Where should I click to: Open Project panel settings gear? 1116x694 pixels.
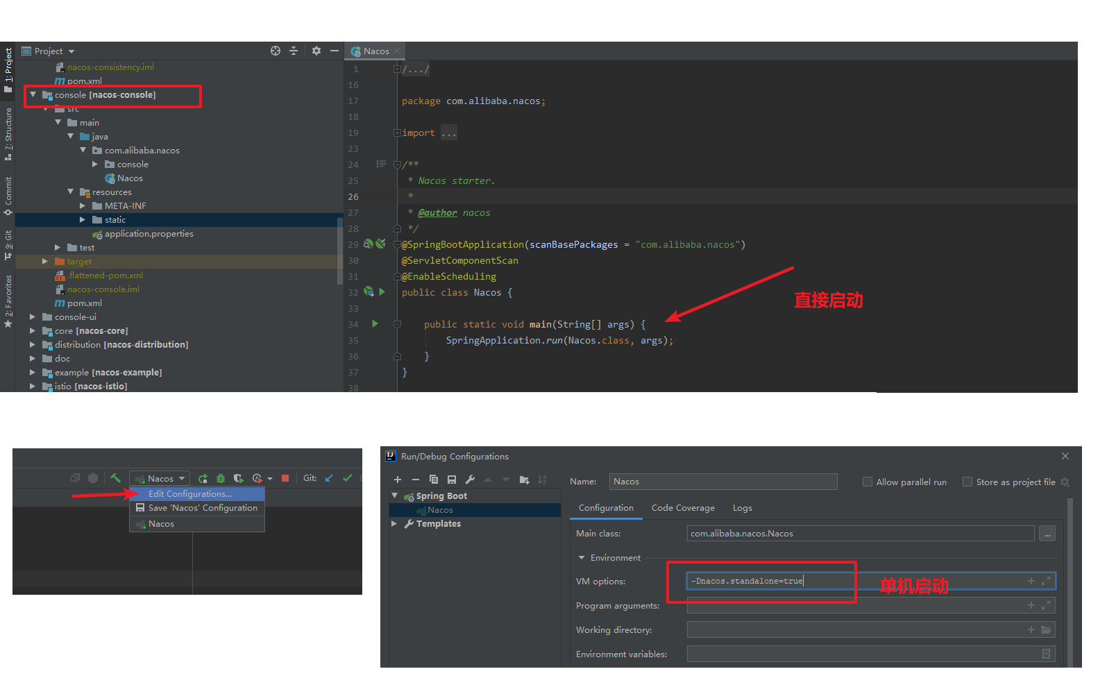point(316,51)
